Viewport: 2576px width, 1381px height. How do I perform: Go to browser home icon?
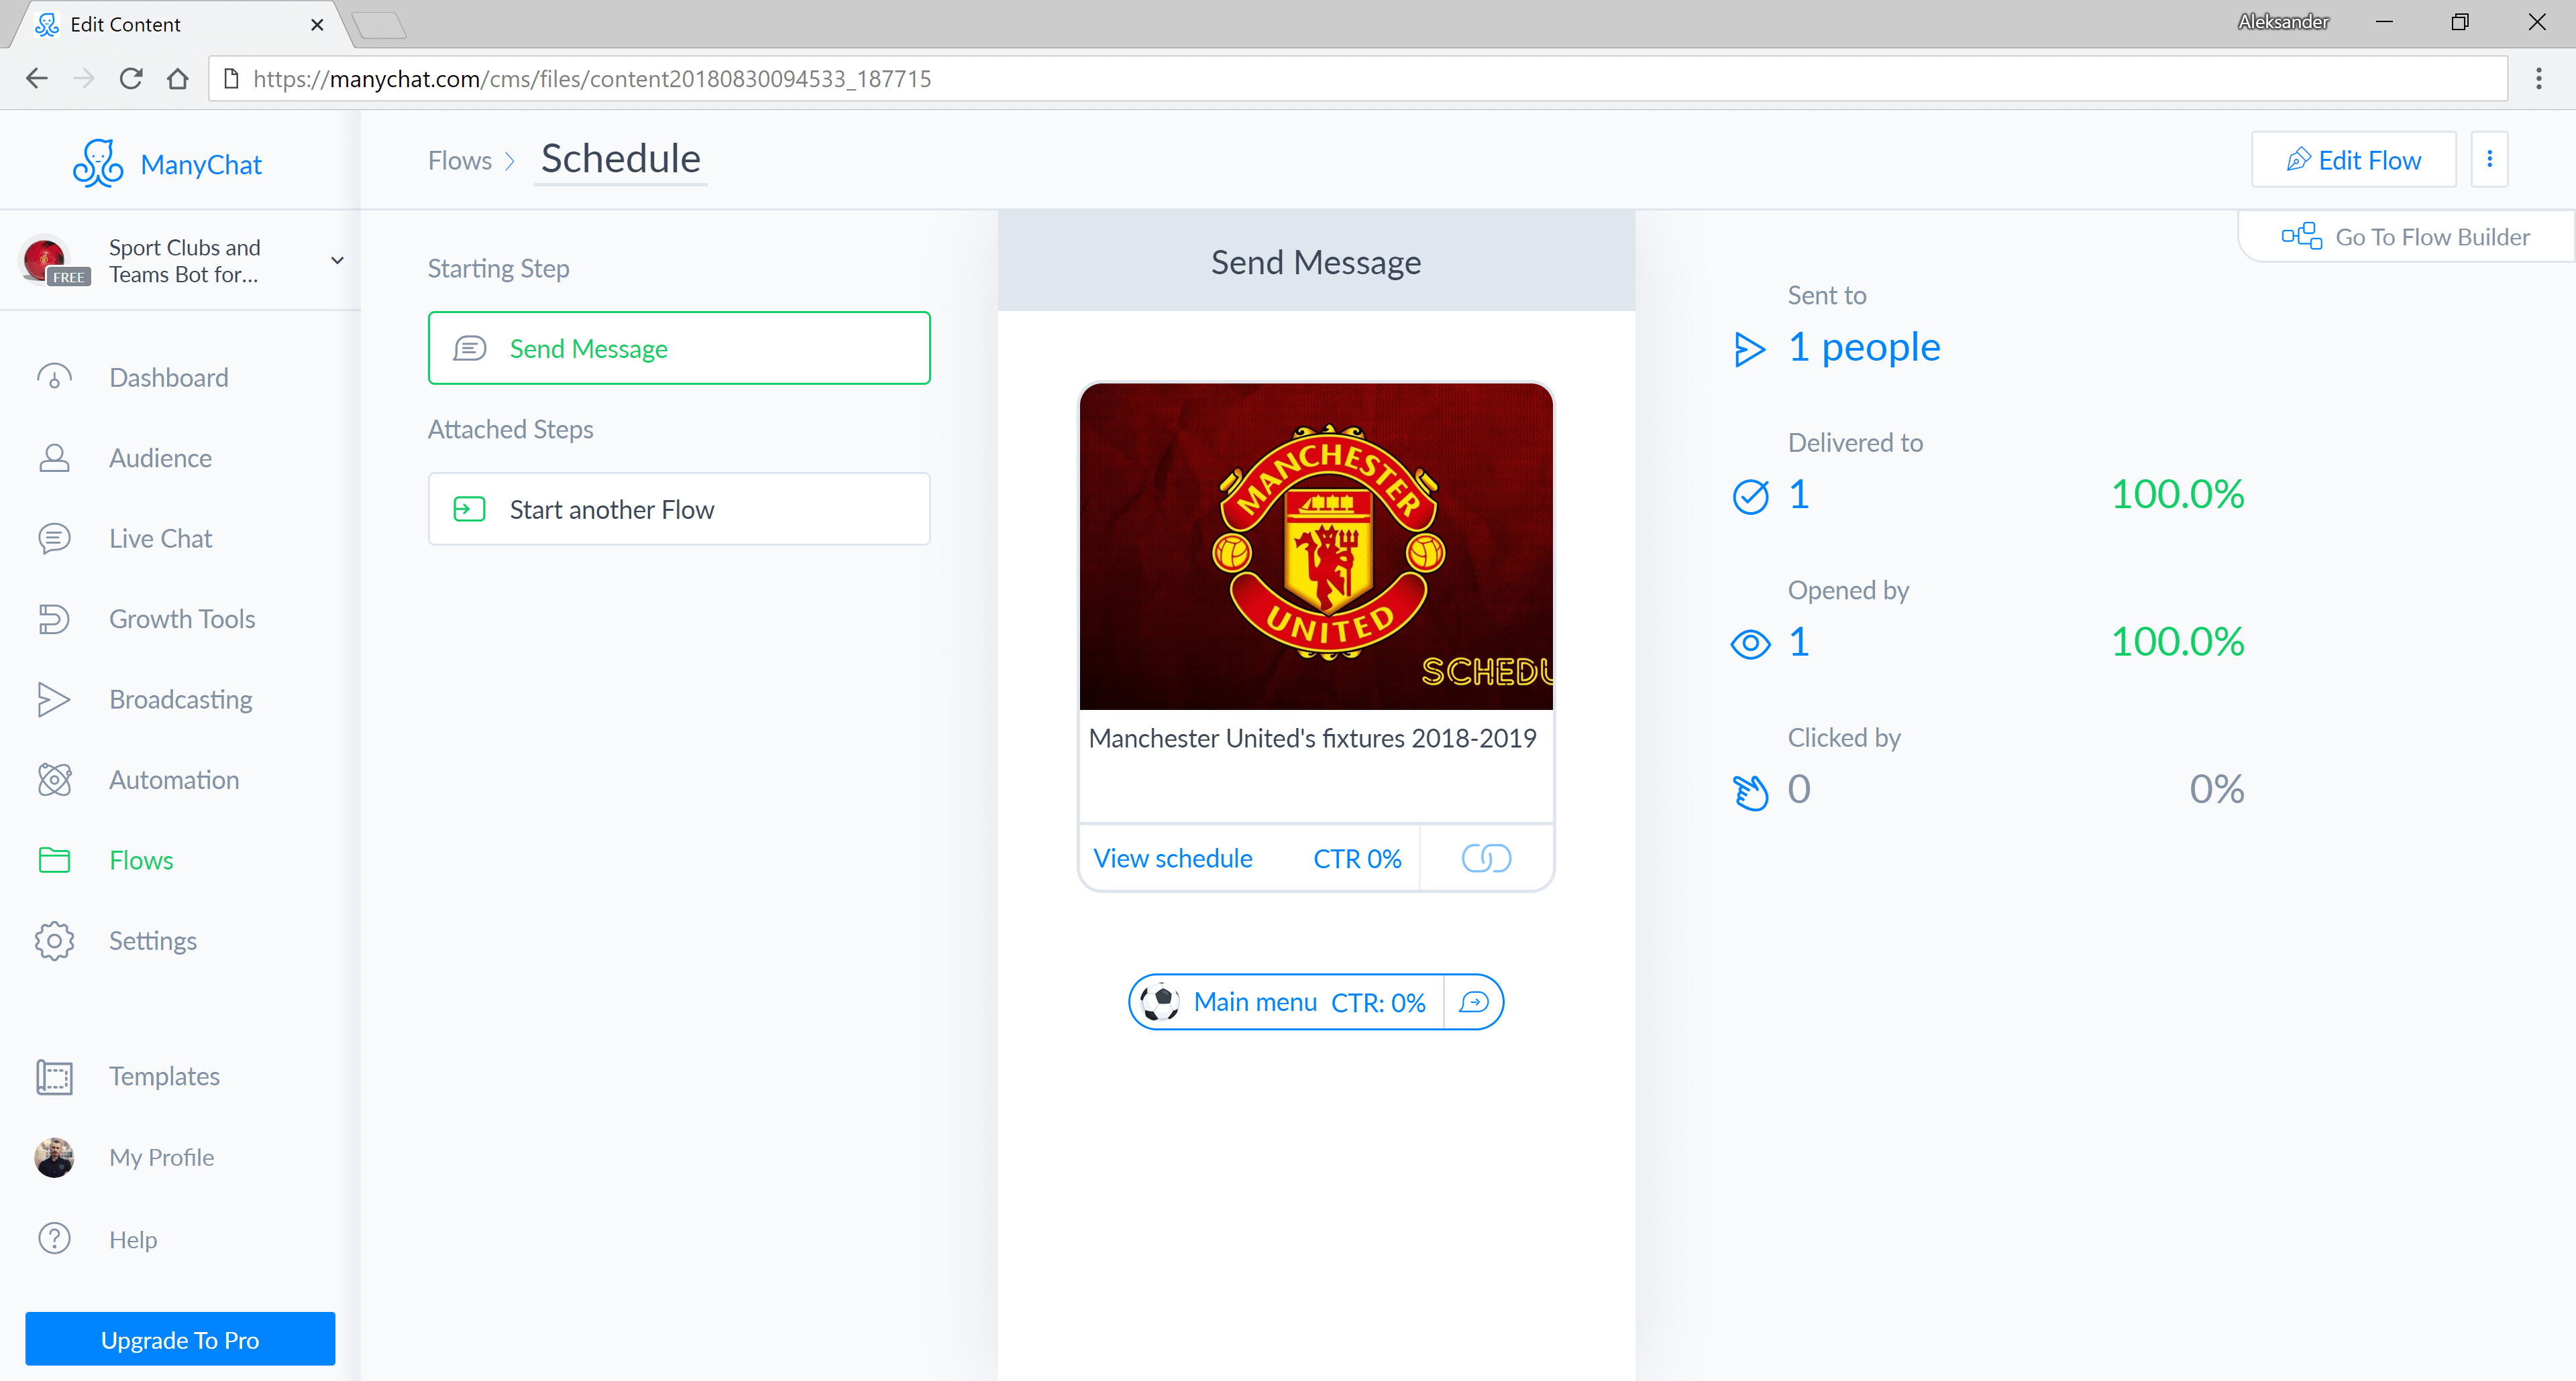tap(178, 78)
